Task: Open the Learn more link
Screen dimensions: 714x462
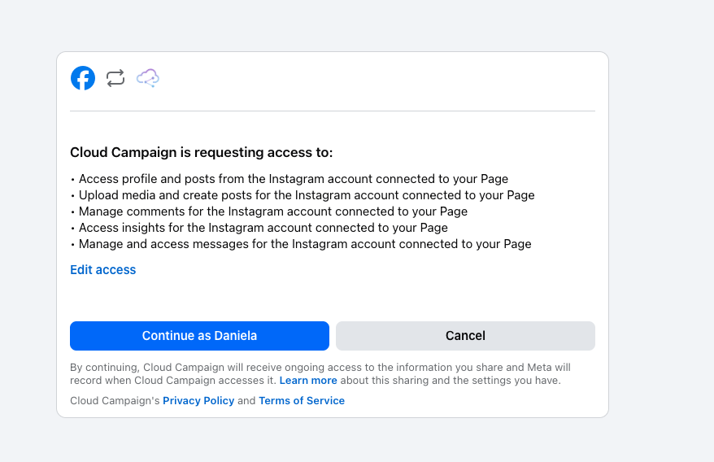Action: 308,381
